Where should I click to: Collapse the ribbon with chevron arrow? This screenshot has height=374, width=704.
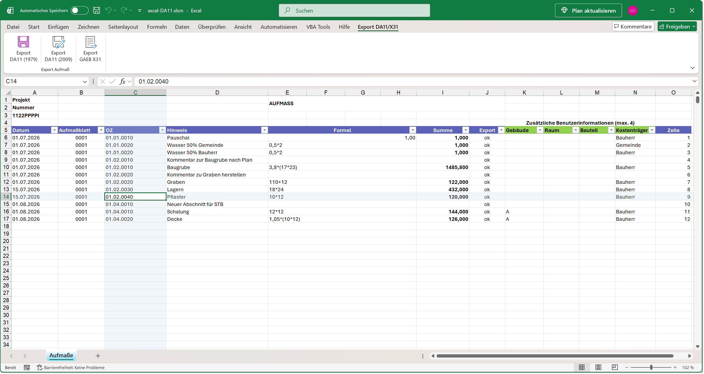[x=692, y=68]
